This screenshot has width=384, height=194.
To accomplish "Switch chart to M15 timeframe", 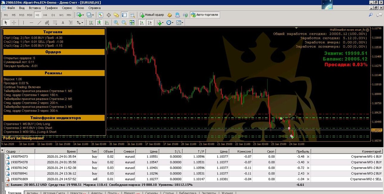I will (x=22, y=15).
